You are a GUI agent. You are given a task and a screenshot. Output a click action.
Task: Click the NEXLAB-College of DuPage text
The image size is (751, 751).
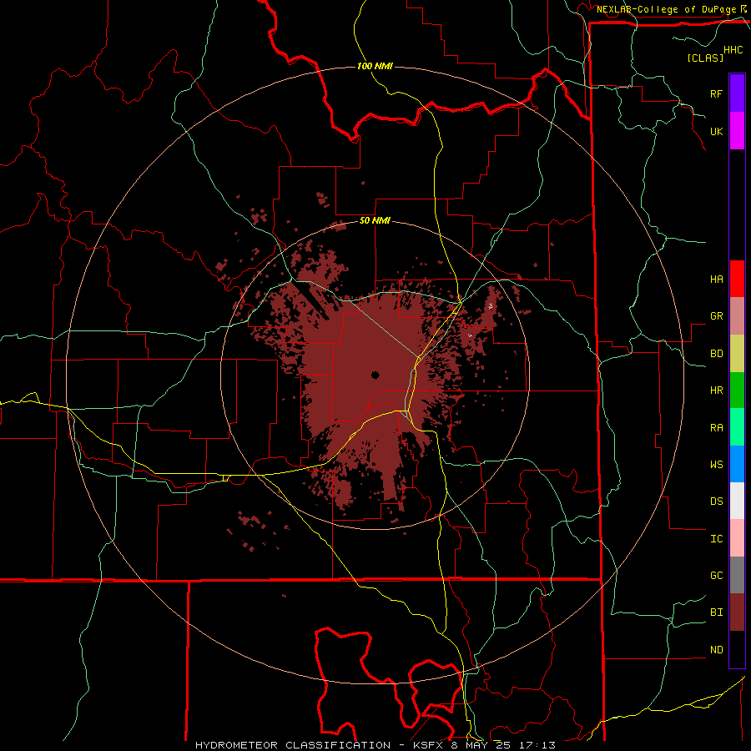tap(666, 9)
